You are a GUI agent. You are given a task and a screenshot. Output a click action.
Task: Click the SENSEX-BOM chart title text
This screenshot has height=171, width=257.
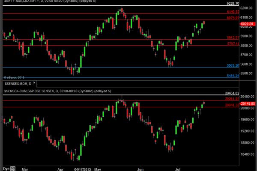point(57,91)
